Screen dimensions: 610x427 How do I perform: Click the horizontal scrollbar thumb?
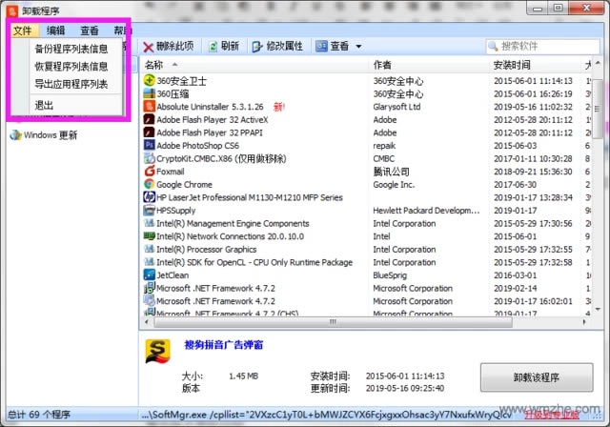coord(333,322)
